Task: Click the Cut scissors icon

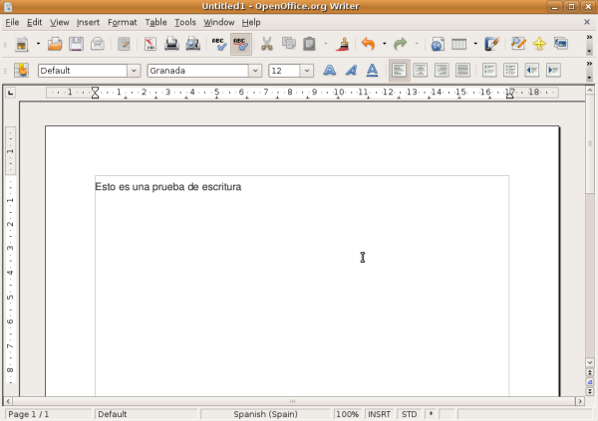Action: (267, 44)
